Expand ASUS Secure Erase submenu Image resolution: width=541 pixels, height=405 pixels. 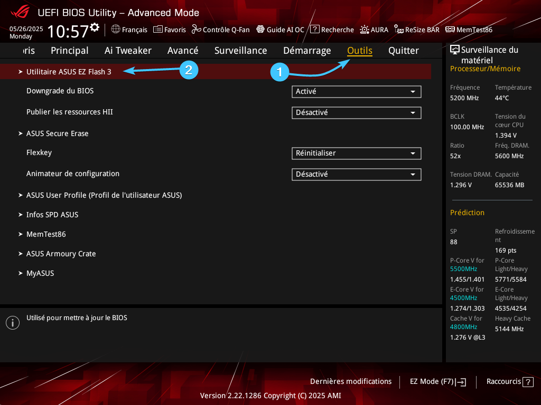(57, 133)
